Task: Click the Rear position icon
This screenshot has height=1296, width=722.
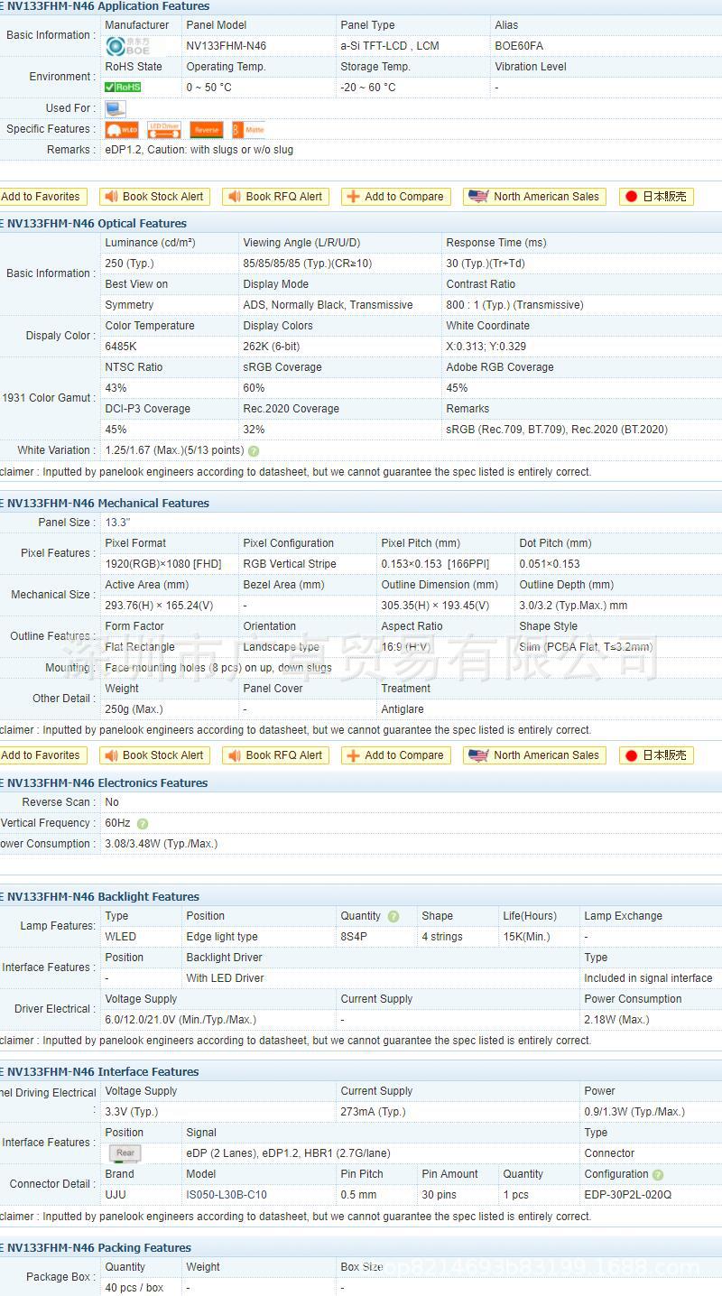Action: (125, 1153)
